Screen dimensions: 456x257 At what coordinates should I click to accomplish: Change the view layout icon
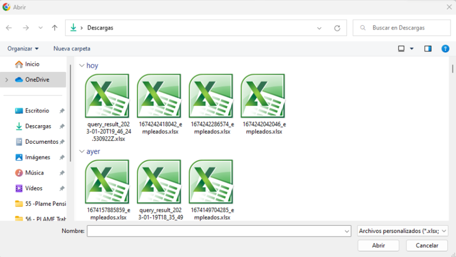click(x=401, y=49)
